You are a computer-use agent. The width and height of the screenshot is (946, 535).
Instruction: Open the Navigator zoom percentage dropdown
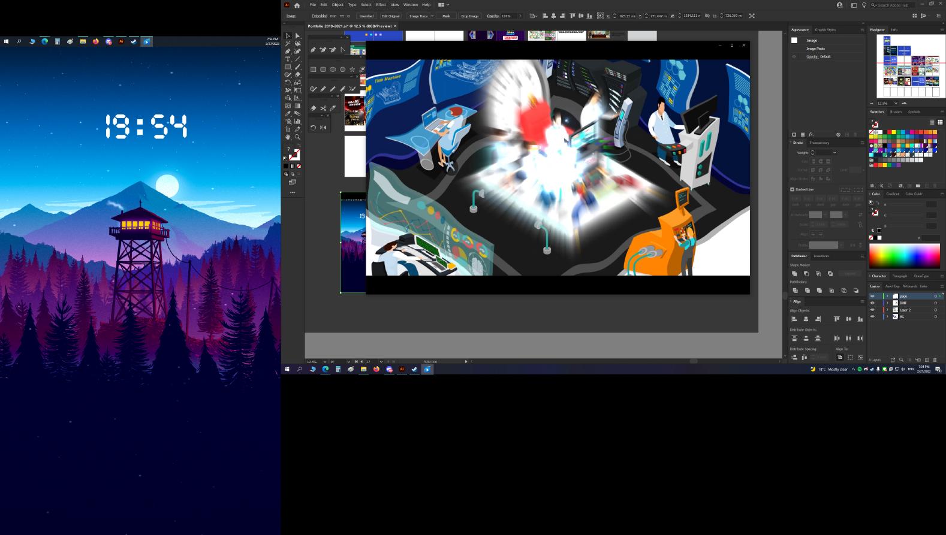pos(896,103)
